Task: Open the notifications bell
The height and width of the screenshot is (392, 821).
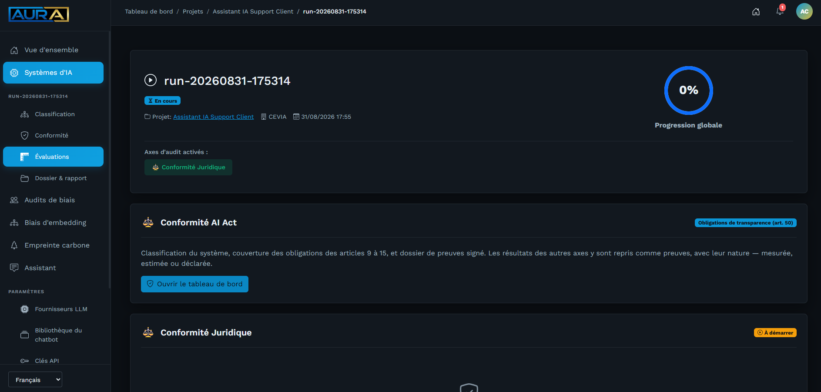Action: coord(780,11)
